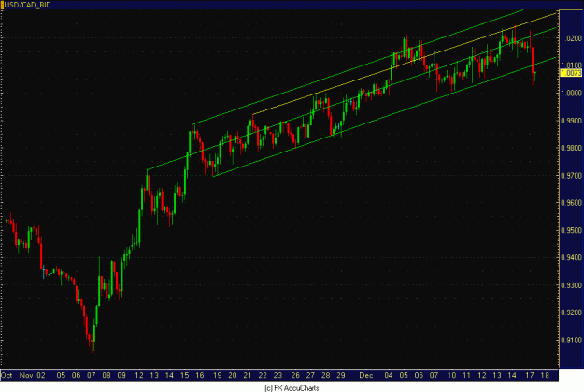Click date label 27 on time axis

click(x=310, y=375)
